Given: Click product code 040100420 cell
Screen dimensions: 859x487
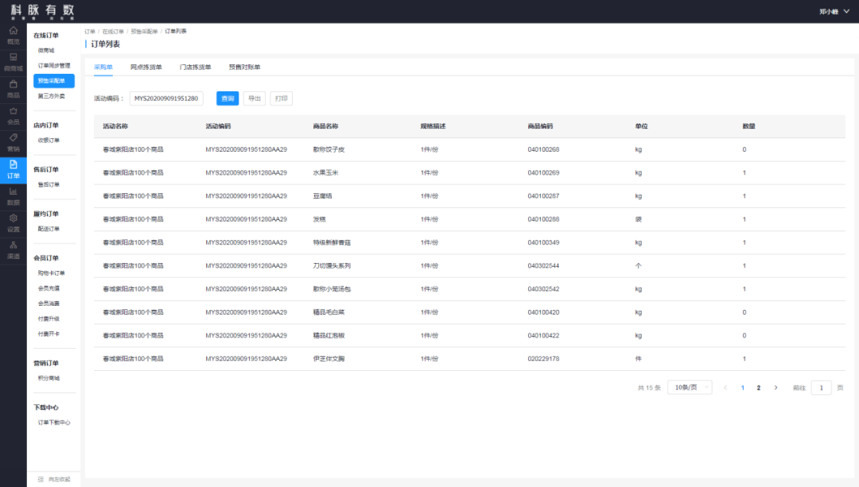Looking at the screenshot, I should tap(543, 312).
